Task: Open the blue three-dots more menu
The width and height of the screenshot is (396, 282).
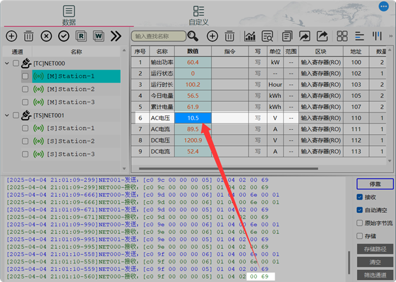Action: coord(384,6)
